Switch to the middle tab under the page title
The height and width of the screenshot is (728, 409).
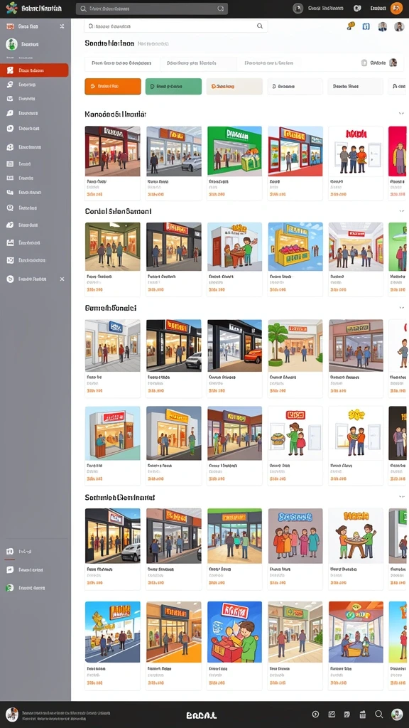pos(198,63)
